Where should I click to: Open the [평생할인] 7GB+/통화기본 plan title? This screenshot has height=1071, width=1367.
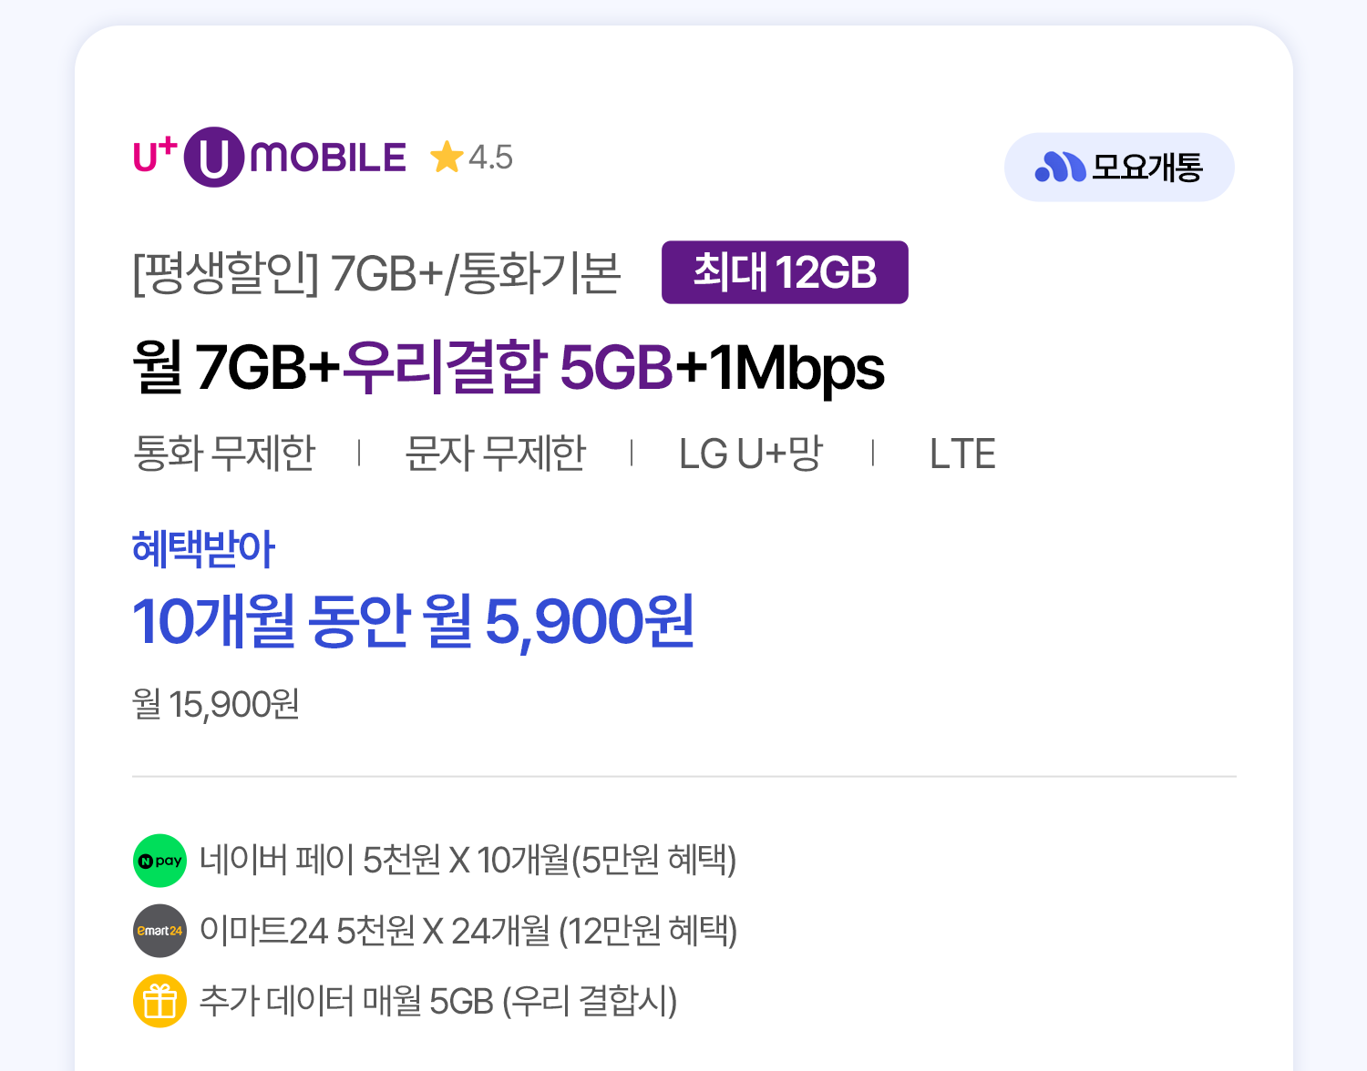[376, 272]
